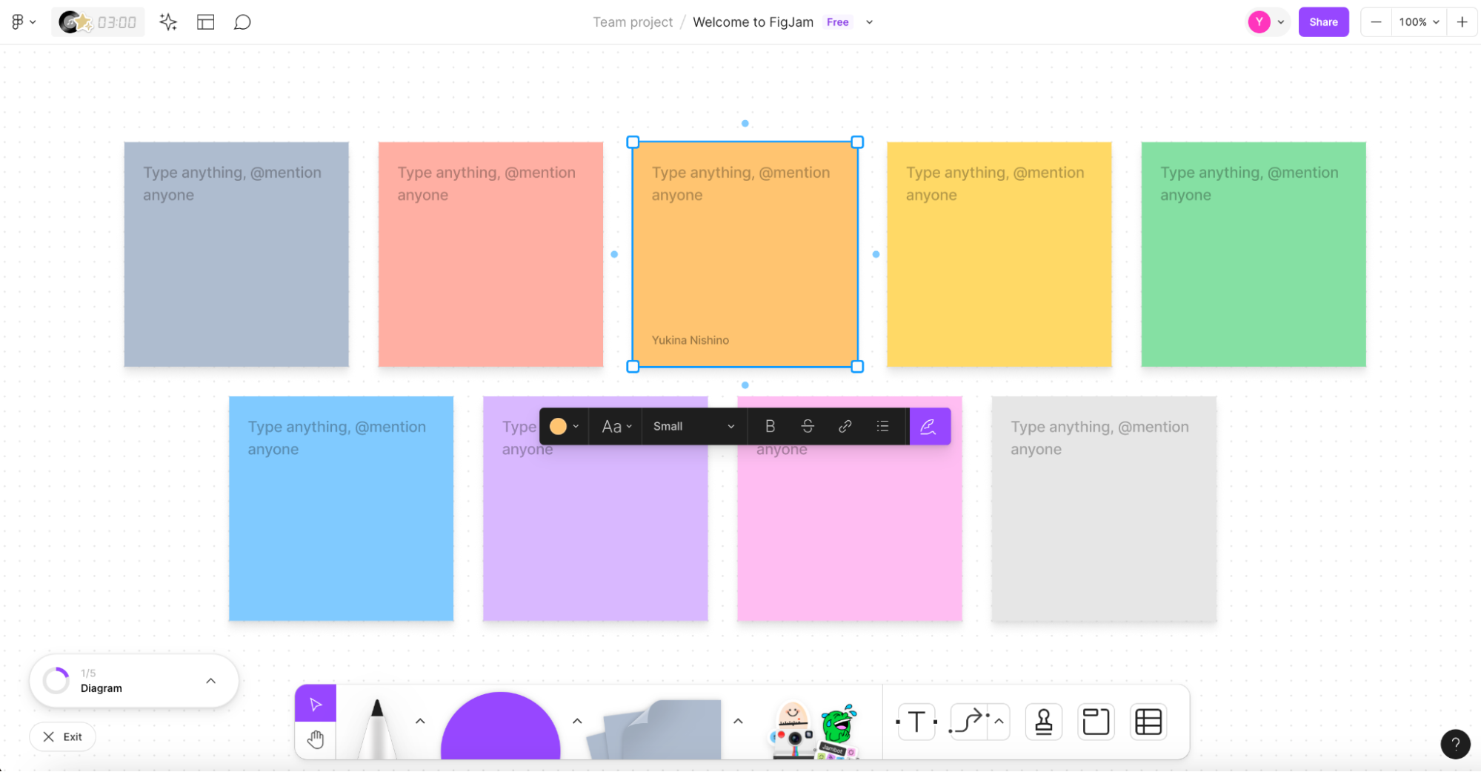Open the templates layout icon

(206, 22)
